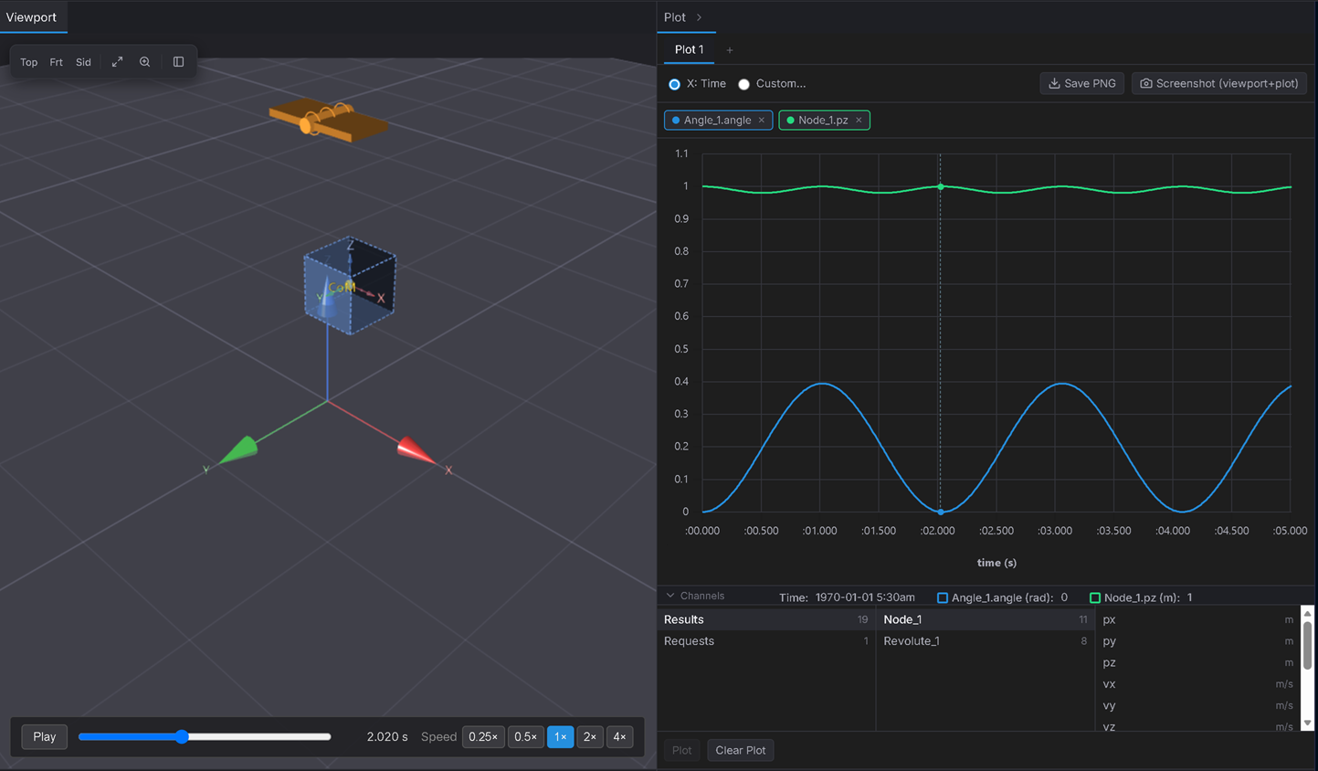
Task: Switch to Sid (side) view
Action: click(x=83, y=62)
